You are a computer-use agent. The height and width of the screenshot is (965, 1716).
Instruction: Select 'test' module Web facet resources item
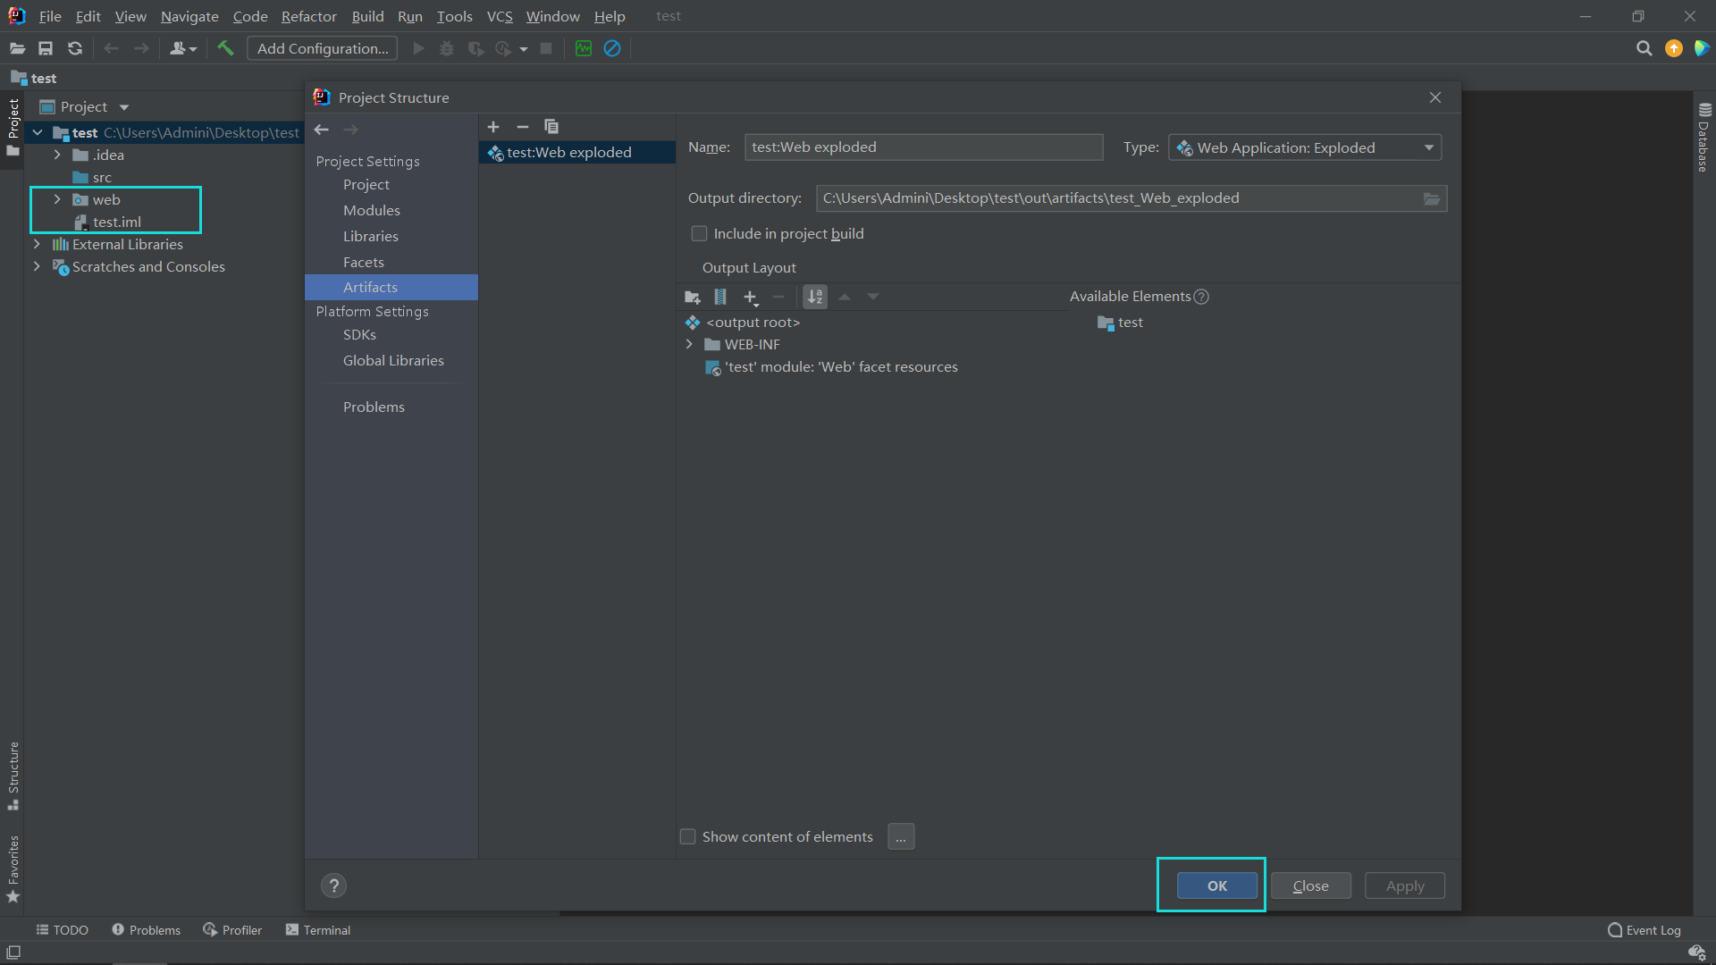click(831, 367)
